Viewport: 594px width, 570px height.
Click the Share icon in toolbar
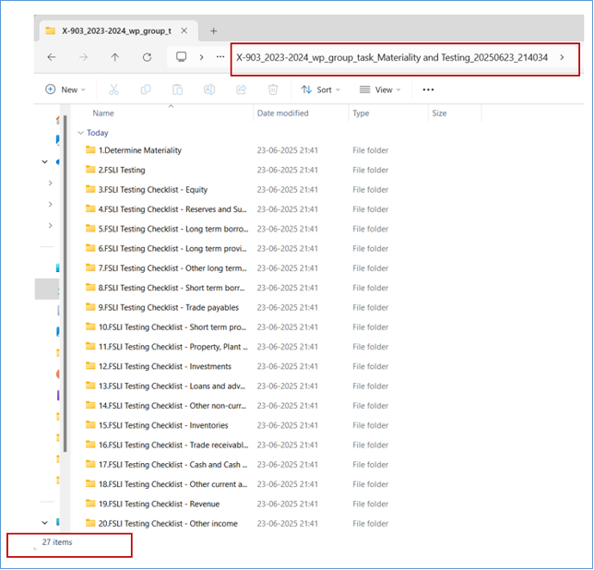pyautogui.click(x=242, y=89)
